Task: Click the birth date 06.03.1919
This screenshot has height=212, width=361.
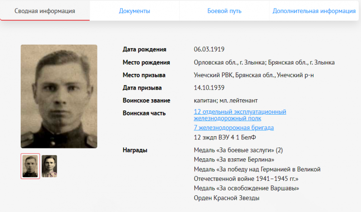Action: click(x=209, y=49)
